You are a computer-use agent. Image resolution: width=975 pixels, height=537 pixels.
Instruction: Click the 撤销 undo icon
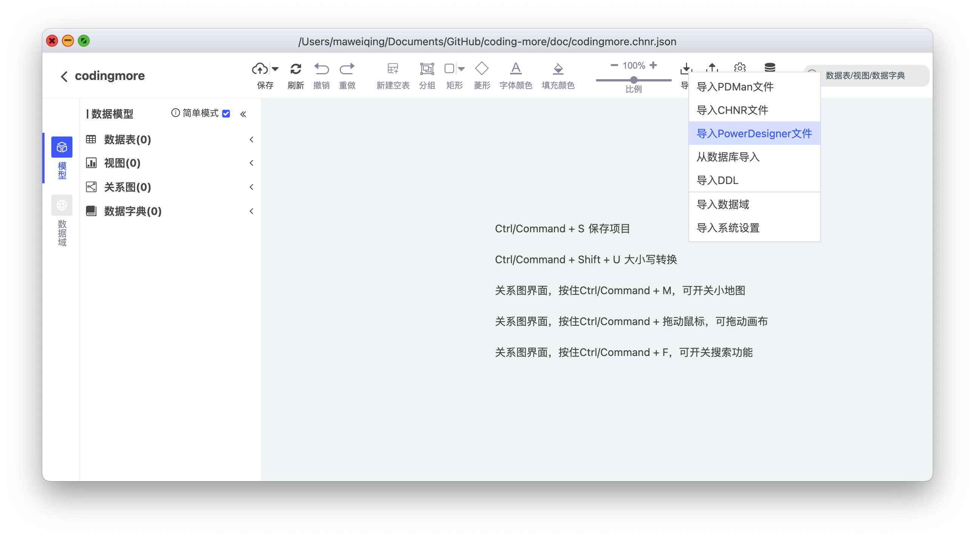(x=321, y=69)
